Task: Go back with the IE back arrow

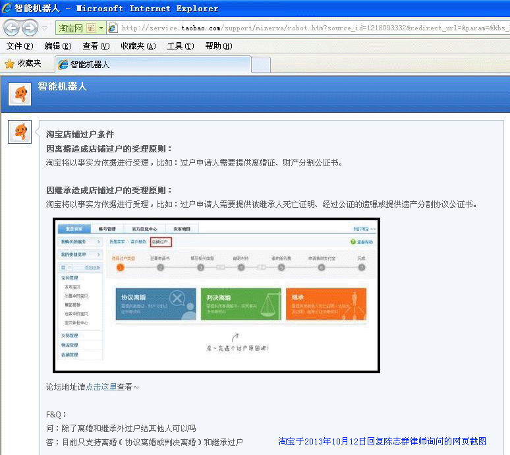Action: [x=12, y=28]
